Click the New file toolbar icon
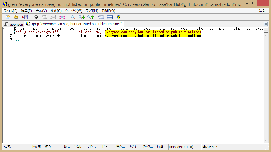The width and height of the screenshot is (271, 152). (x=8, y=17)
